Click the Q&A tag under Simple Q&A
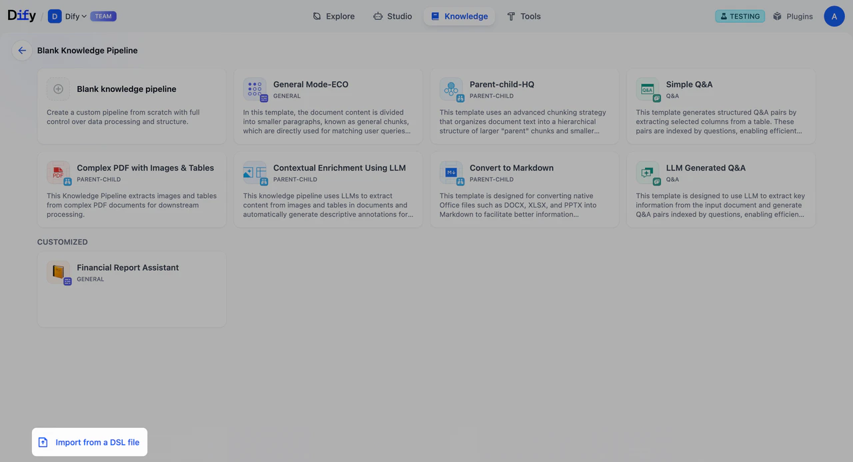 672,96
